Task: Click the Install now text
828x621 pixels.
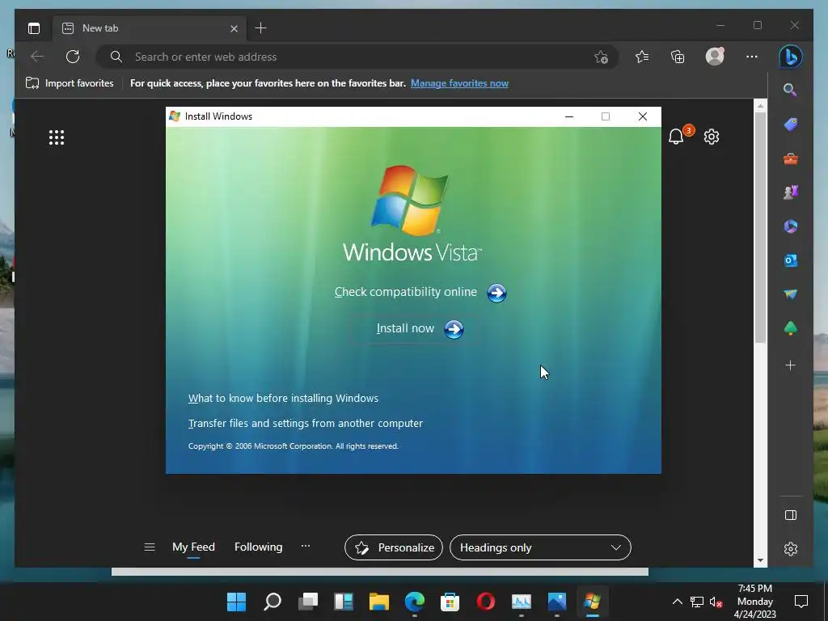Action: tap(405, 328)
